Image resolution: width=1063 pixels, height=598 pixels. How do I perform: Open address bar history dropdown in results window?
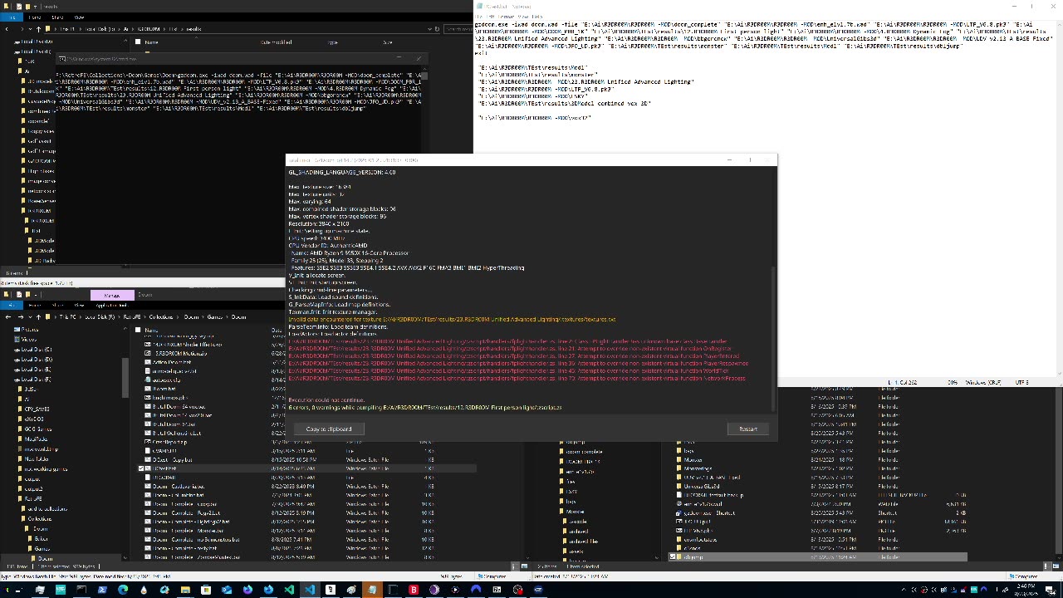pos(429,29)
